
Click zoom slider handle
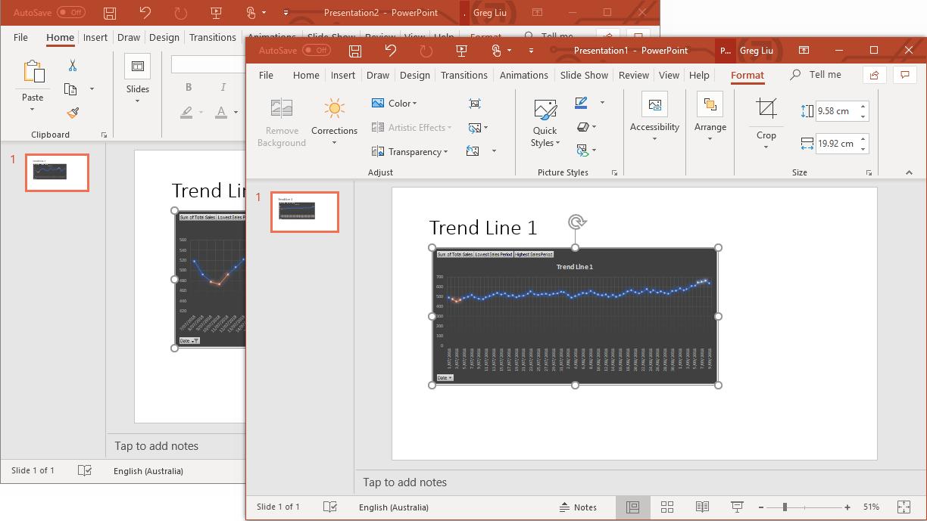coord(785,507)
